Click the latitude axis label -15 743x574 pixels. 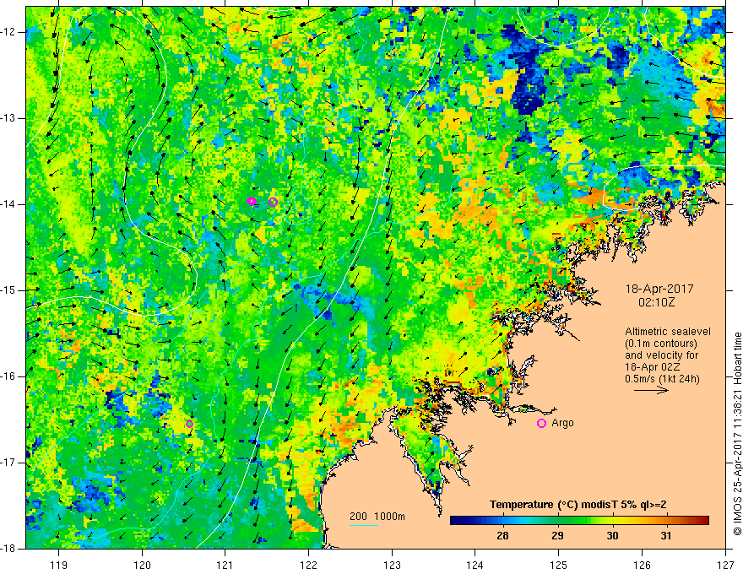click(8, 290)
